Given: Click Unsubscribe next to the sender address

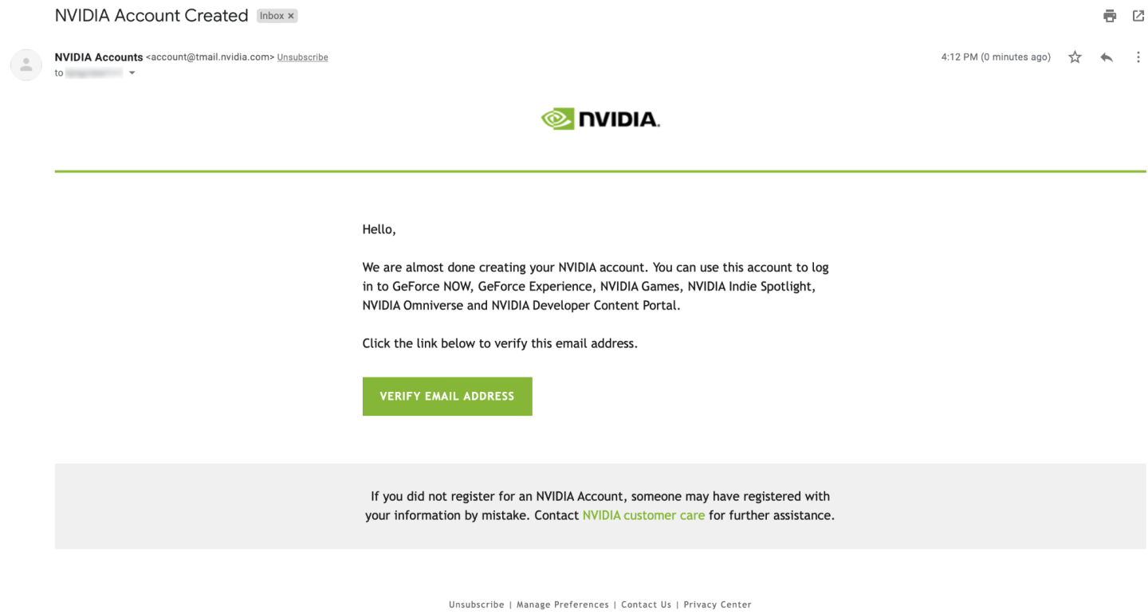Looking at the screenshot, I should tap(302, 57).
